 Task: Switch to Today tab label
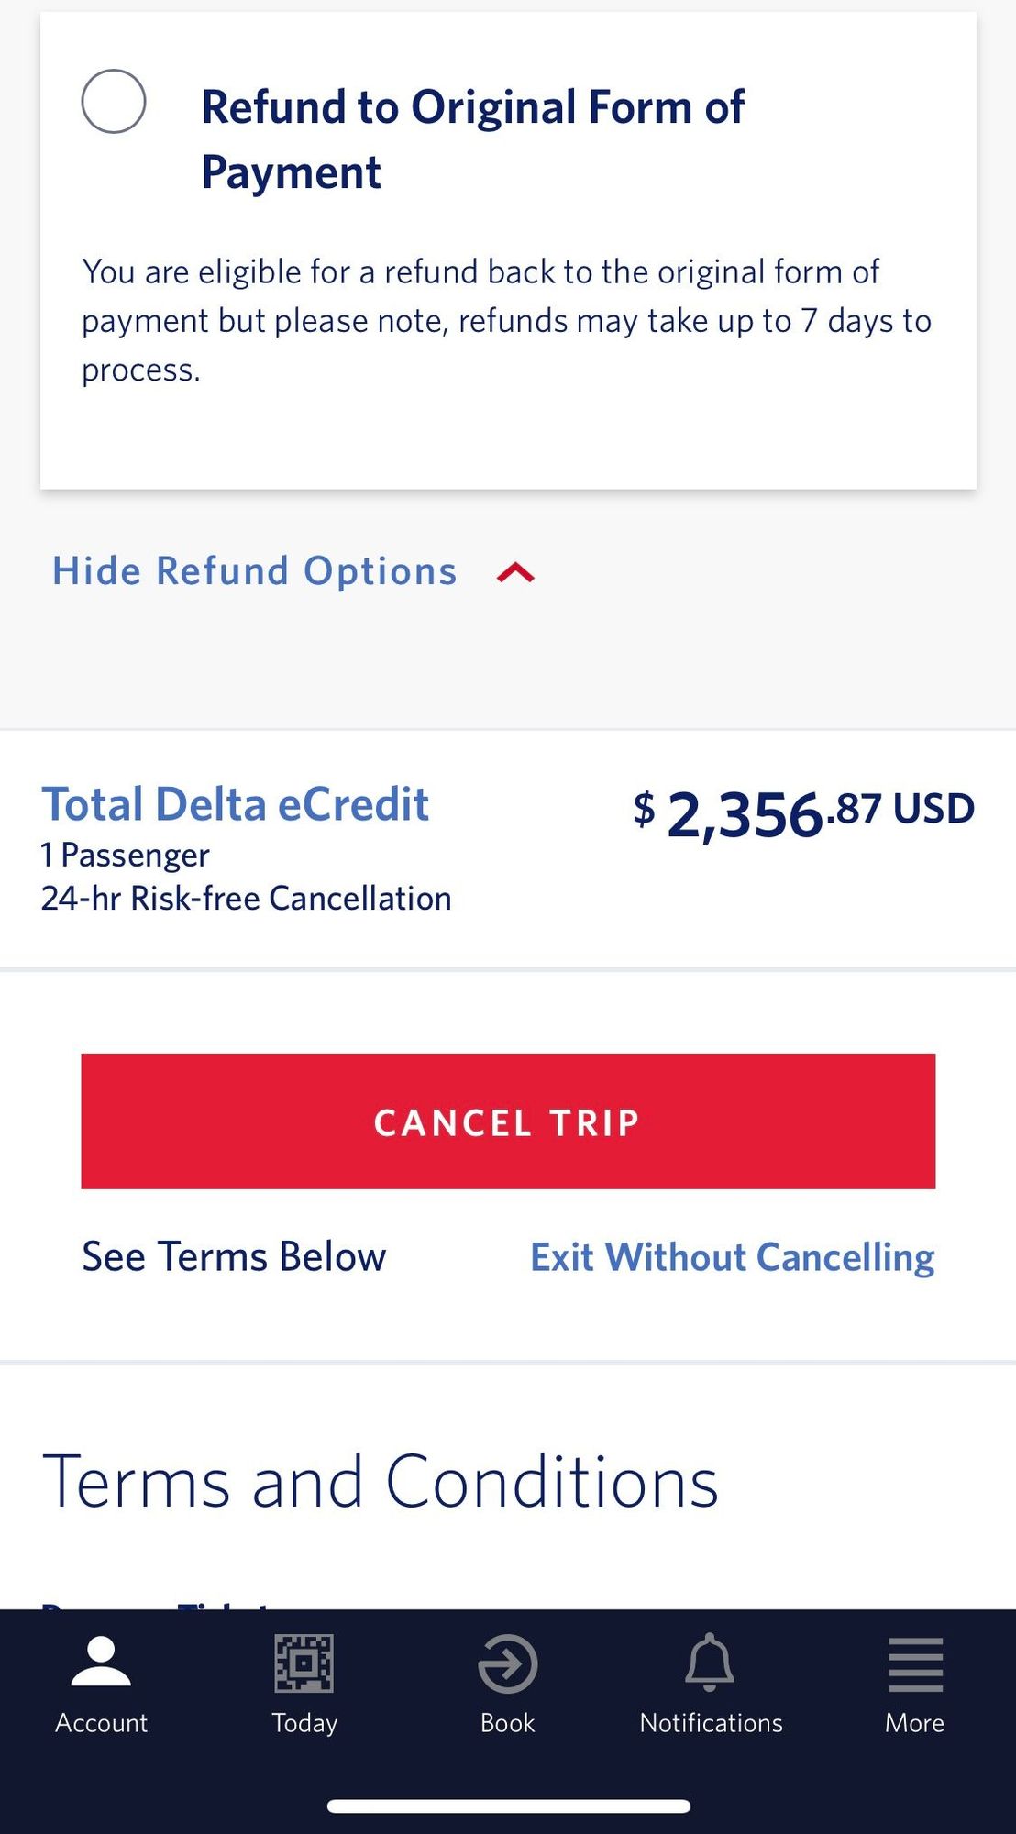(x=304, y=1724)
